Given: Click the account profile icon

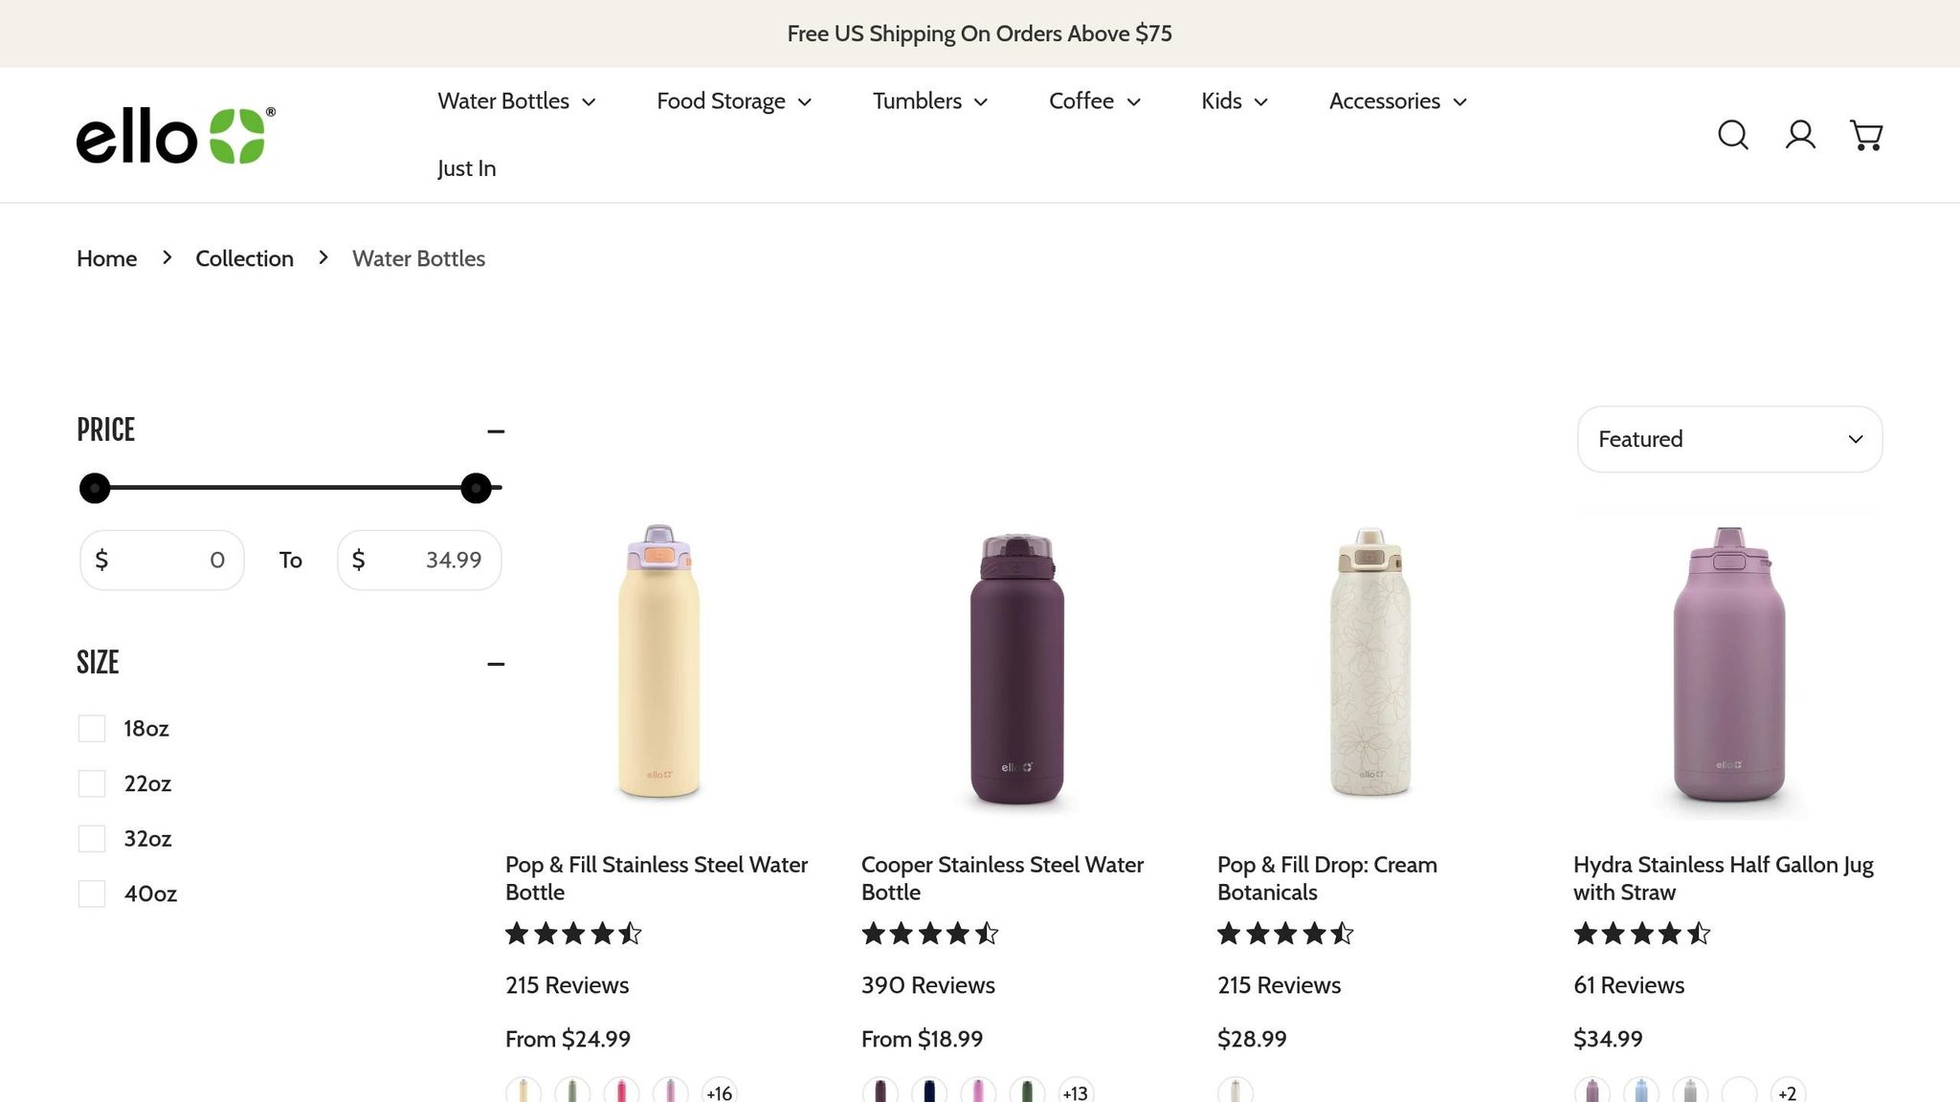Looking at the screenshot, I should coord(1800,135).
